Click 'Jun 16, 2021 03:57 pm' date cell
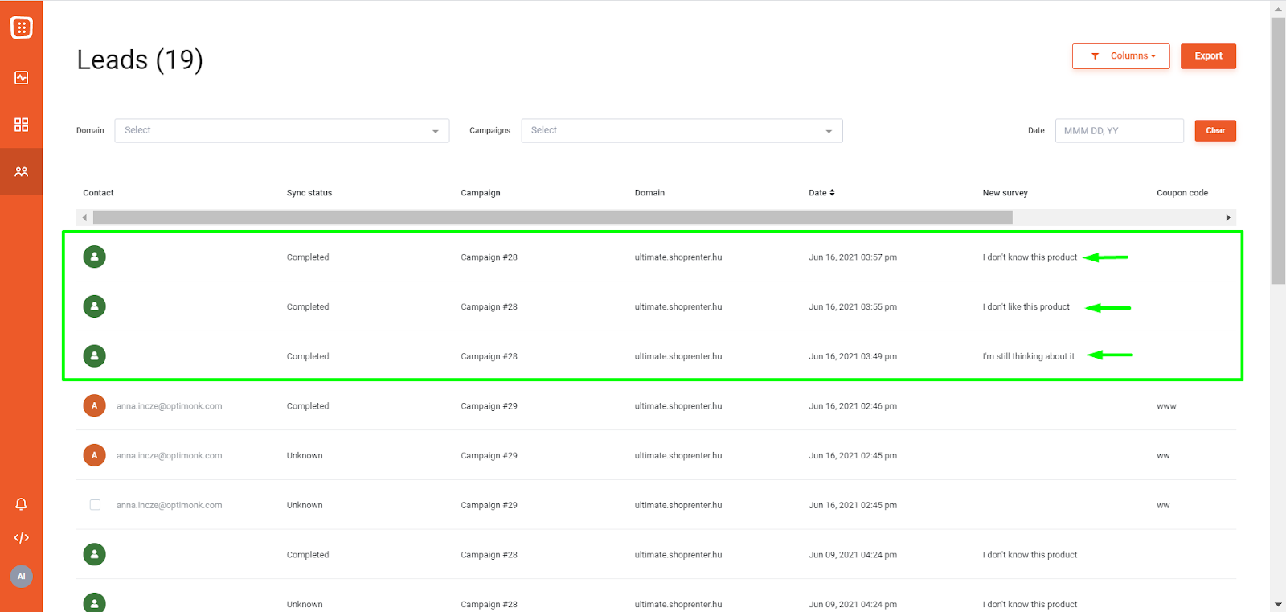Screen dimensions: 1286x612 point(853,257)
